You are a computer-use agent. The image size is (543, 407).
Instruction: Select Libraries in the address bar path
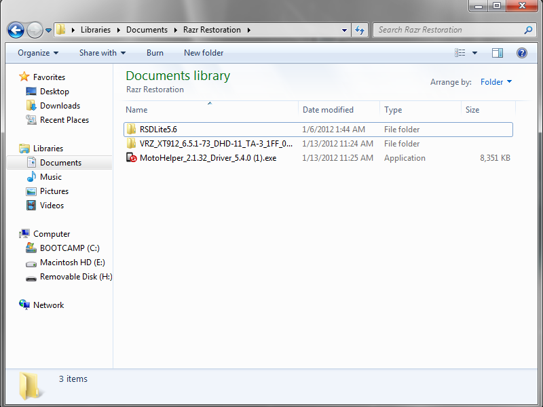(x=96, y=30)
